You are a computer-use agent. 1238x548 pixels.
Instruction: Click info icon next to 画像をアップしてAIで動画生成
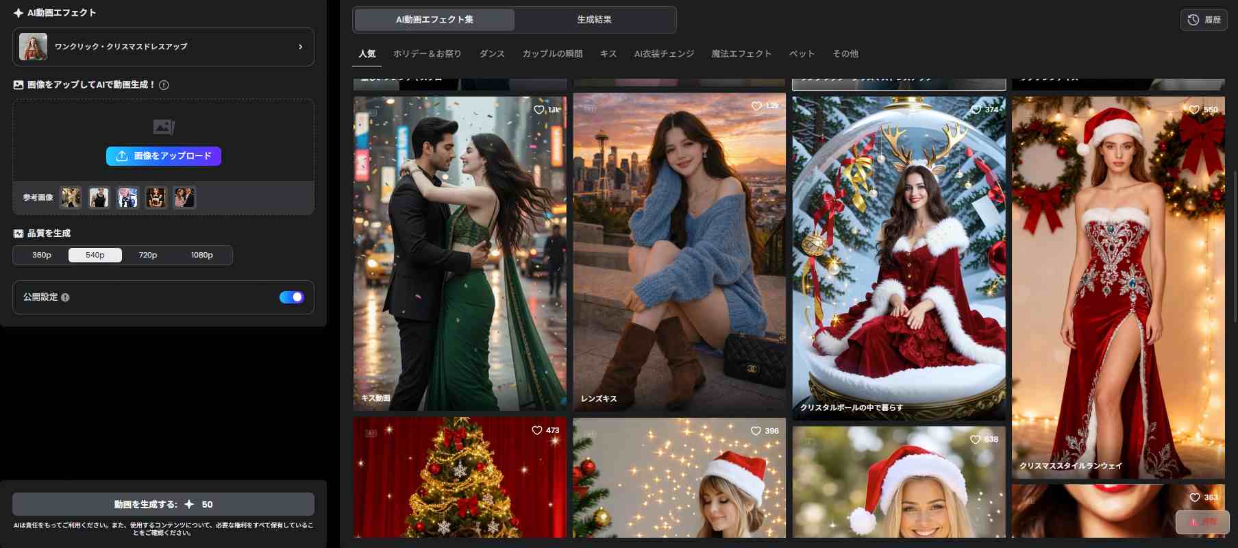(164, 85)
